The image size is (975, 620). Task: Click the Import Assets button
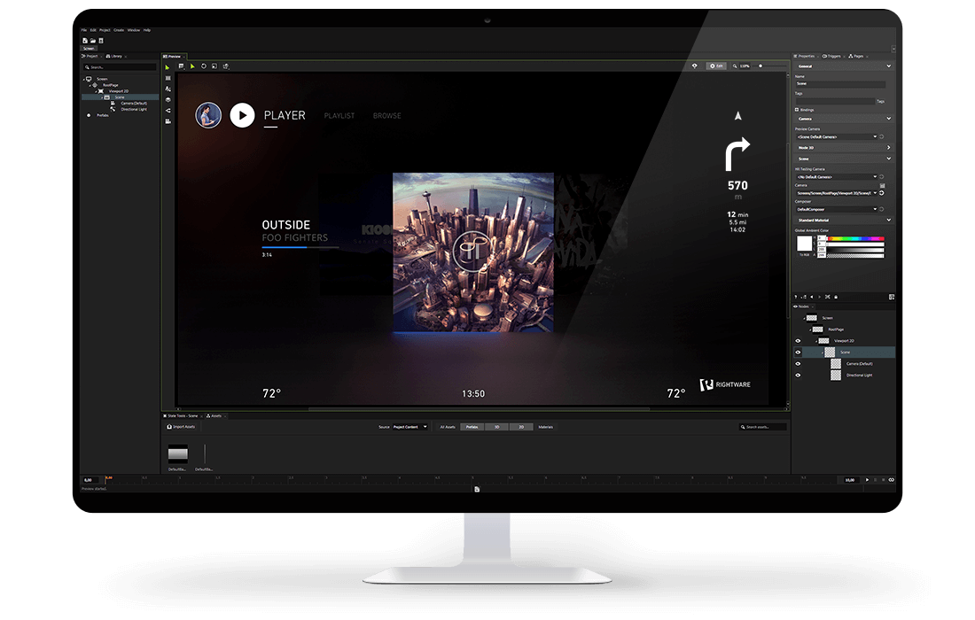[181, 427]
